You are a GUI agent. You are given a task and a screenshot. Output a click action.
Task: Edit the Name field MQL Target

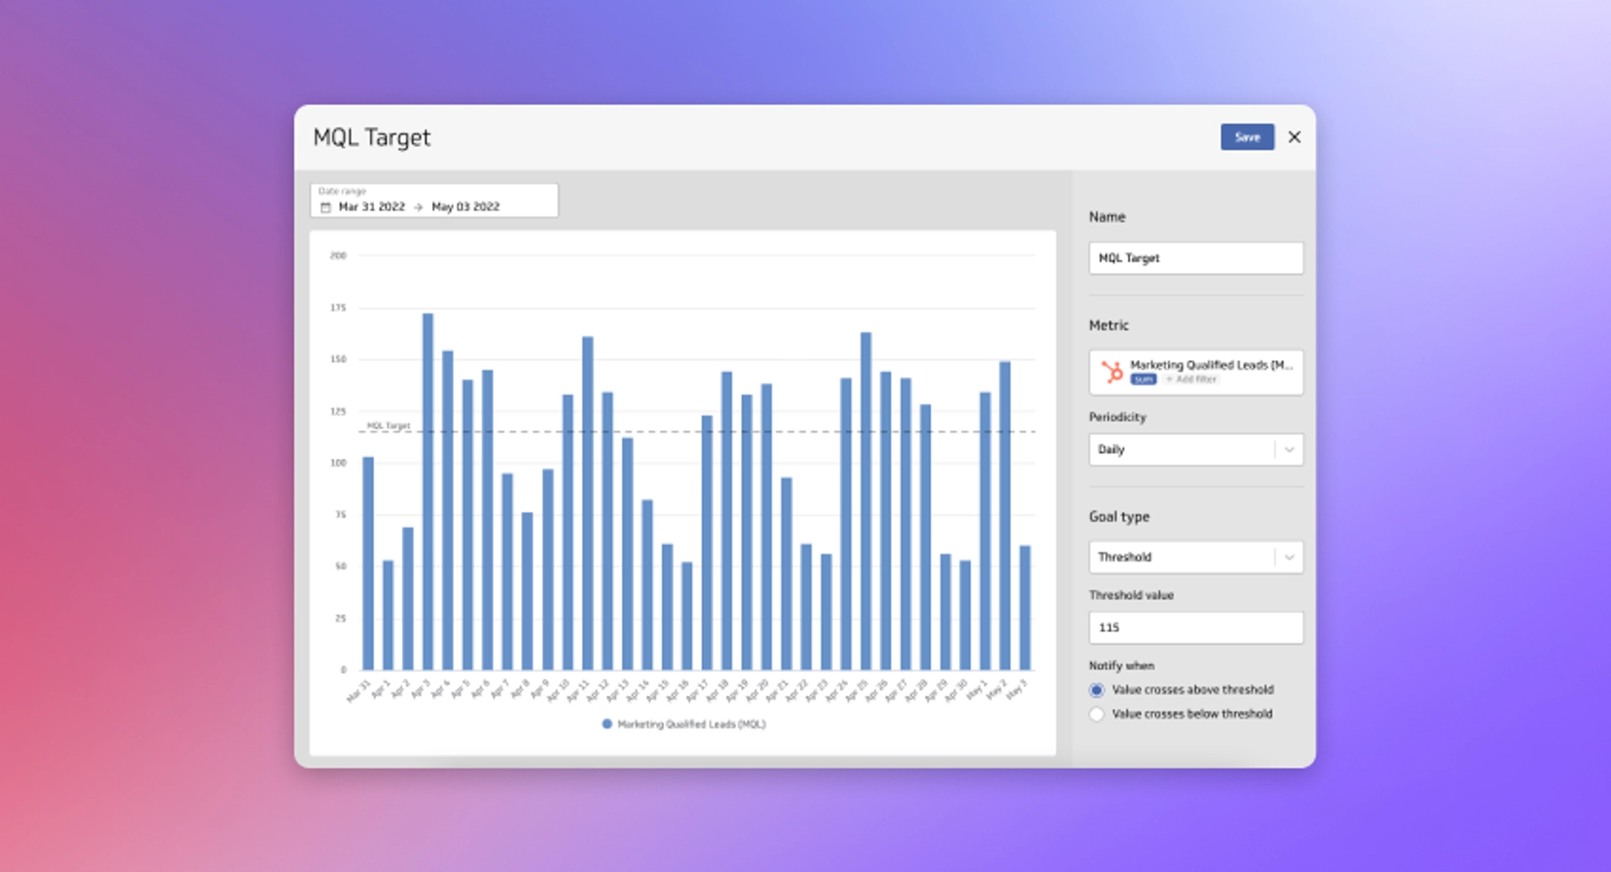1196,258
